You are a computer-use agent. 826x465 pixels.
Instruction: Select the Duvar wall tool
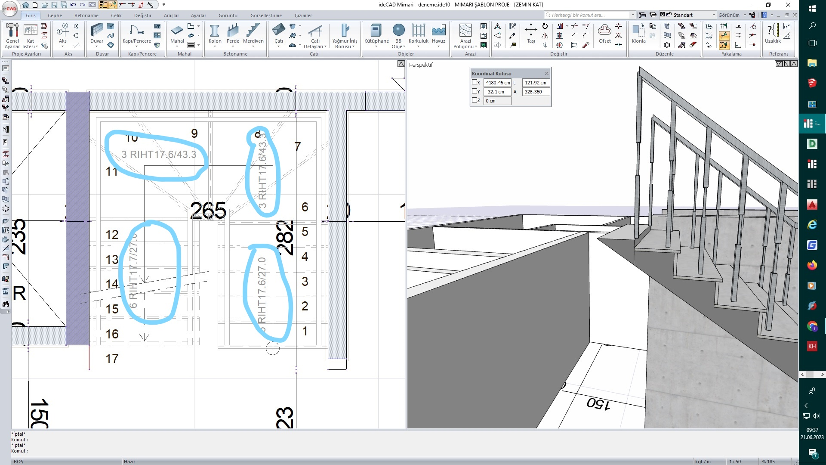[x=97, y=34]
